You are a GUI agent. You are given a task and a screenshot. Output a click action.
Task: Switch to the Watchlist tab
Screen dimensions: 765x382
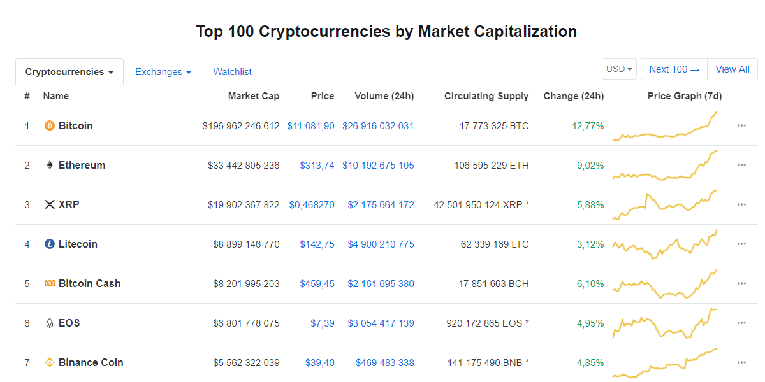[233, 72]
